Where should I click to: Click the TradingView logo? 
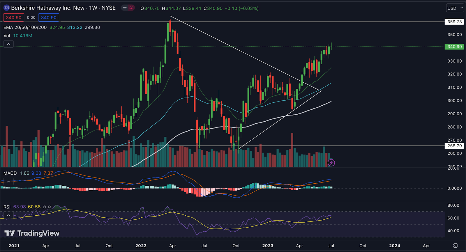(x=32, y=233)
